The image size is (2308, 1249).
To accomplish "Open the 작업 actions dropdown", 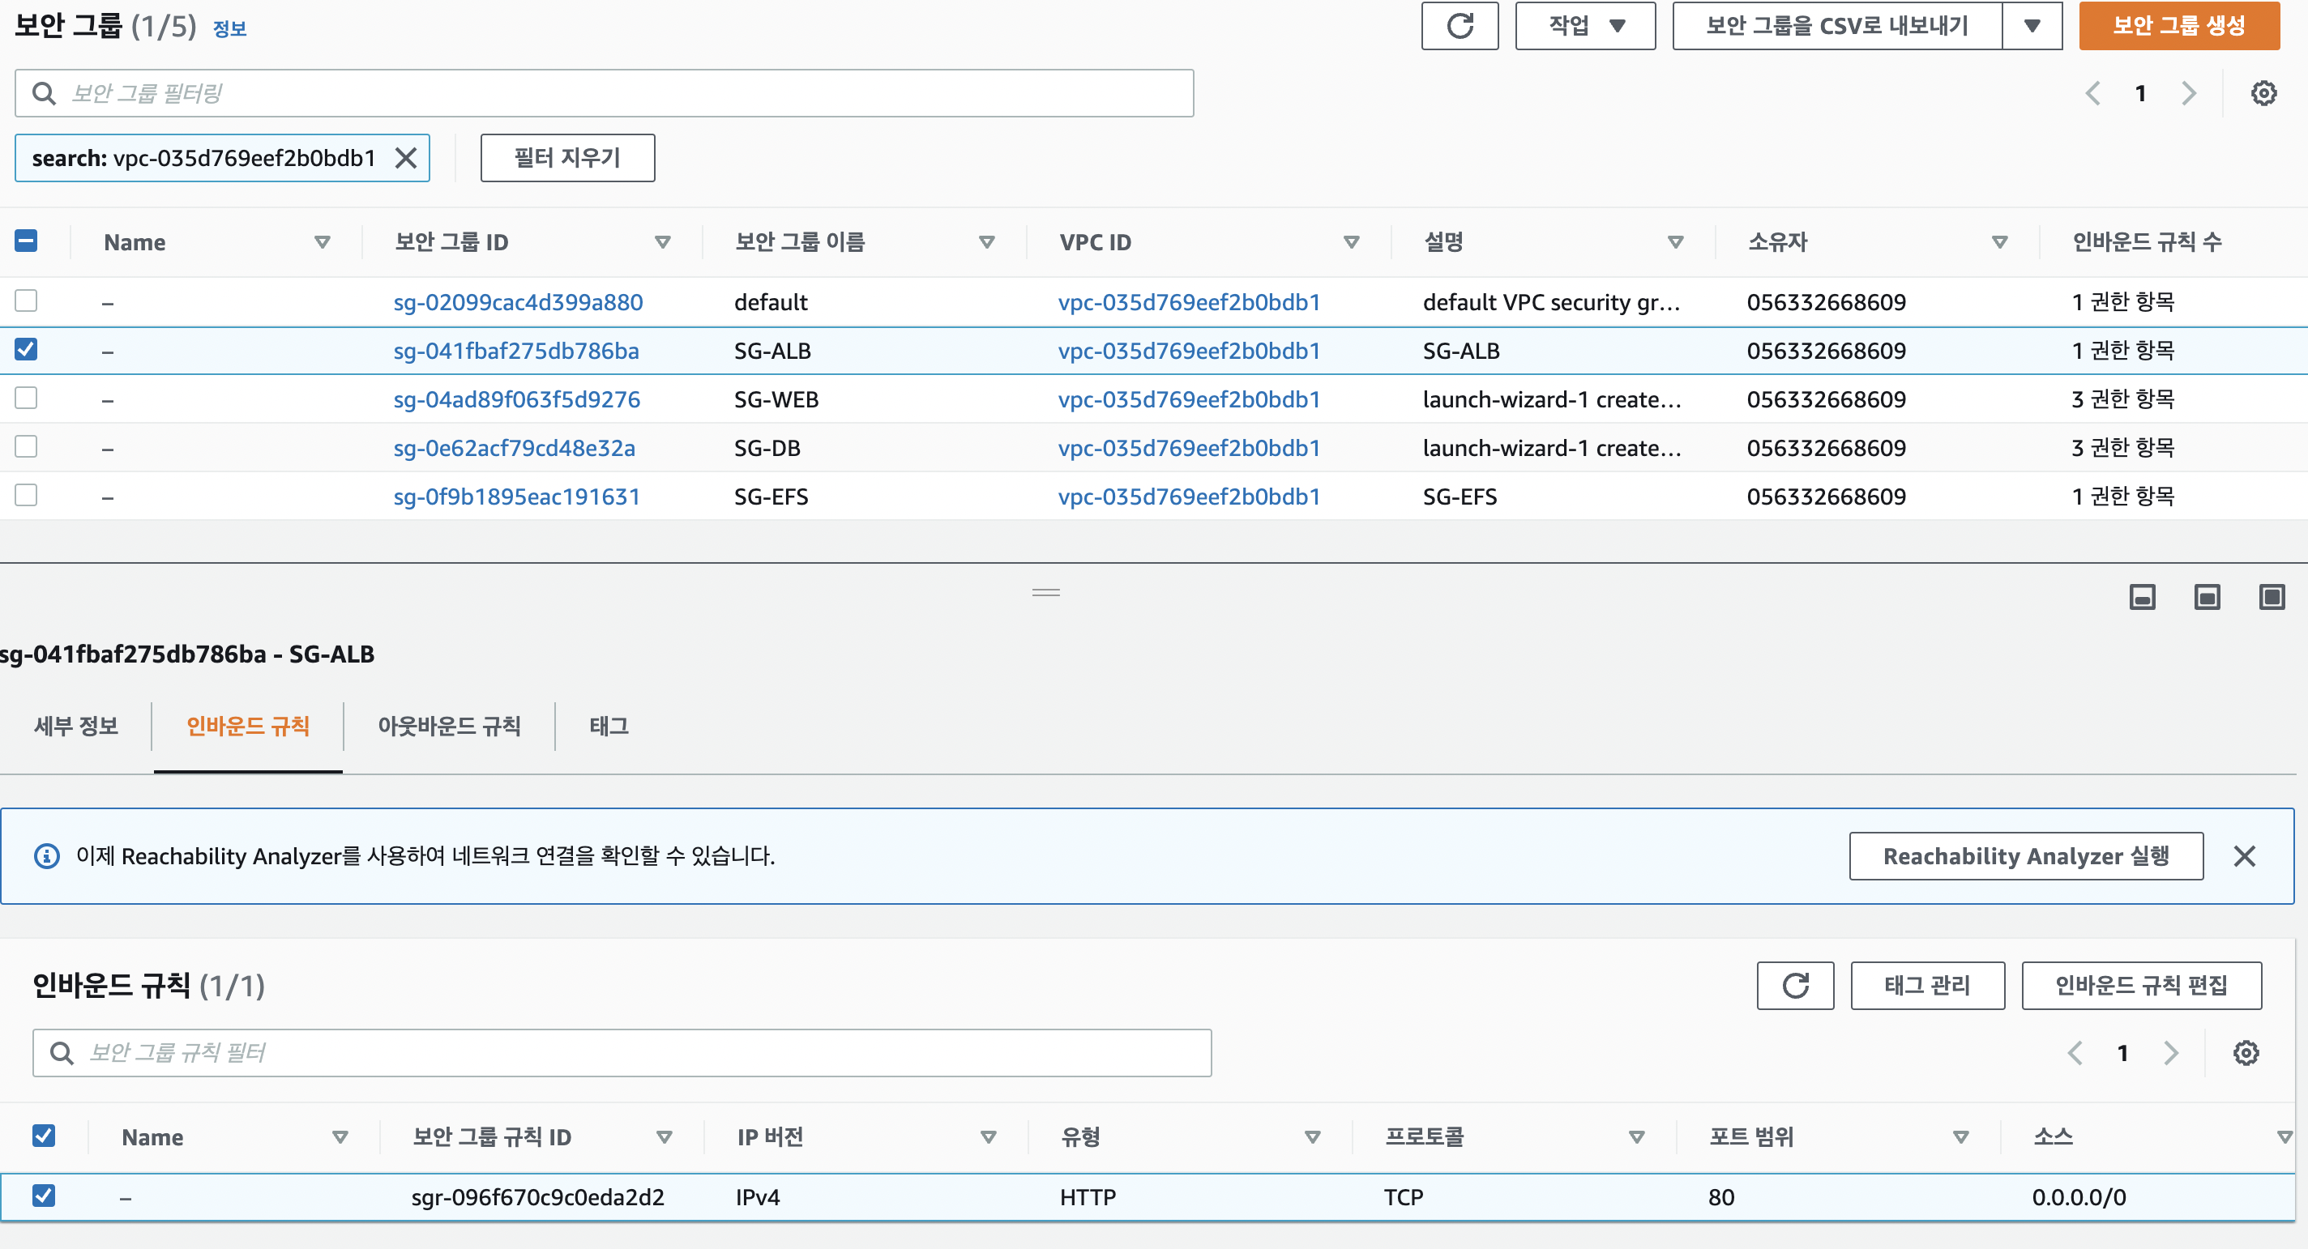I will [1584, 26].
